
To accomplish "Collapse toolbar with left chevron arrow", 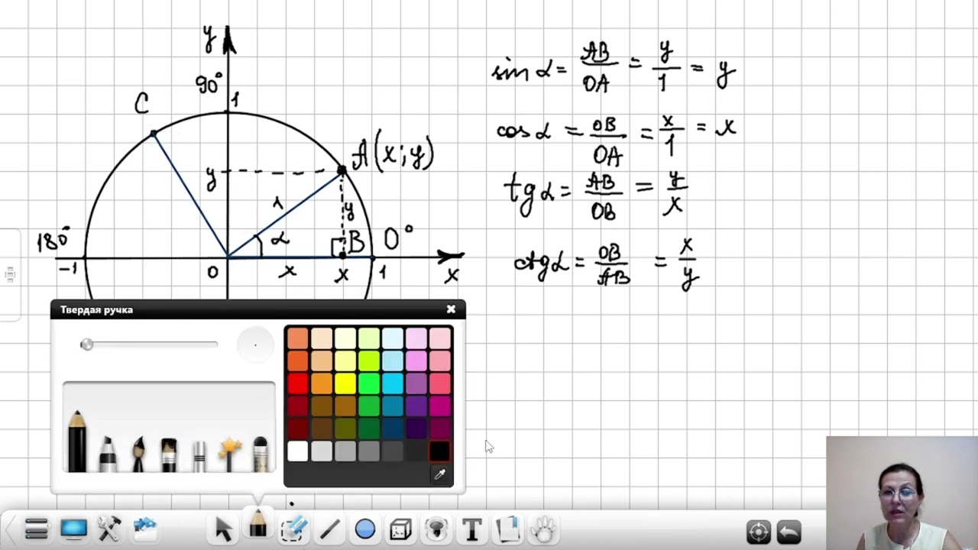I will coord(9,529).
